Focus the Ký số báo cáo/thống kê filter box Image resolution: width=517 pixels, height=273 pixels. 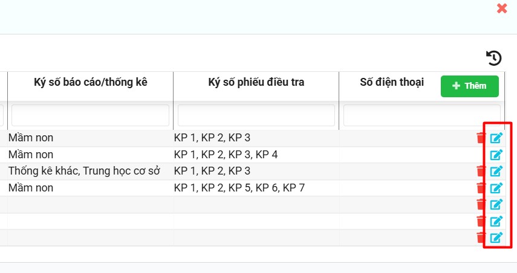coord(90,115)
